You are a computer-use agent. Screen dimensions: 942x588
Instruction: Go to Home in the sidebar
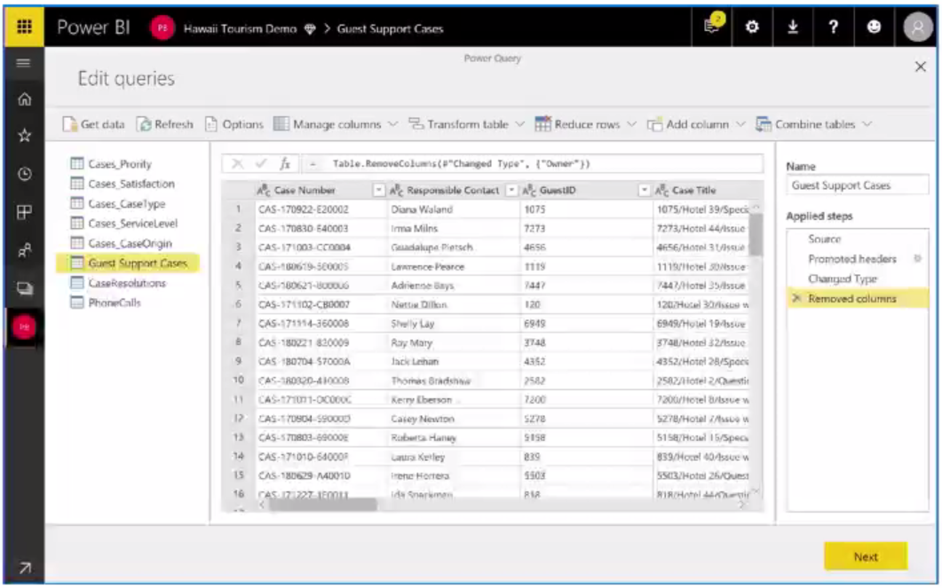(x=25, y=99)
